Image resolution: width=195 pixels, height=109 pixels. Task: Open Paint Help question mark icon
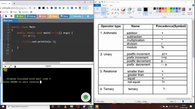tap(193, 5)
